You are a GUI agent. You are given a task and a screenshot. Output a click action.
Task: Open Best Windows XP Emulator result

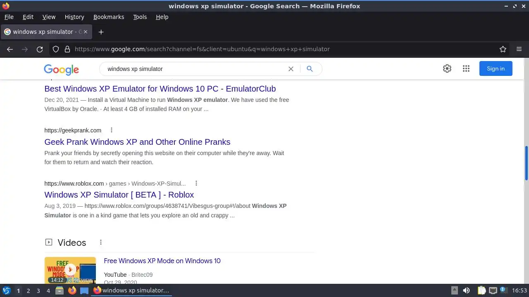coord(160,89)
